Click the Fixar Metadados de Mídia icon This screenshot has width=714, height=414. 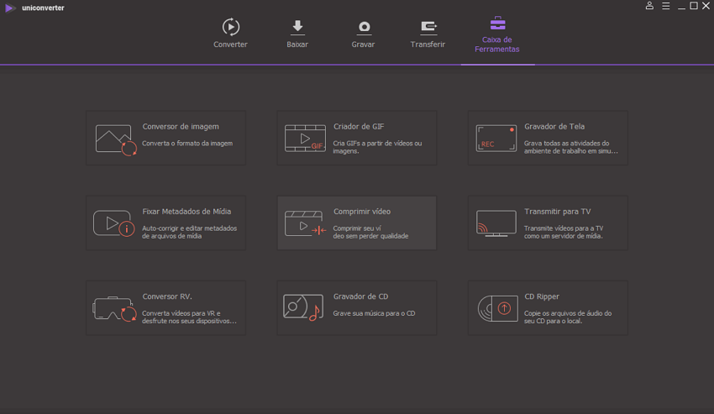(113, 223)
